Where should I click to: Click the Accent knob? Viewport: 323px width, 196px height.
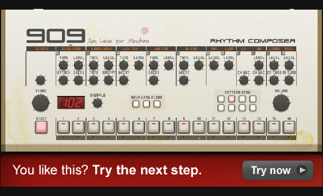point(41,80)
